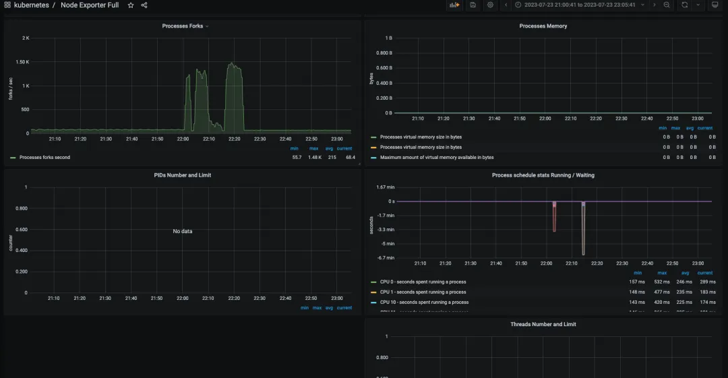The image size is (728, 378).
Task: Star the Node Exporter Full dashboard
Action: coord(131,5)
